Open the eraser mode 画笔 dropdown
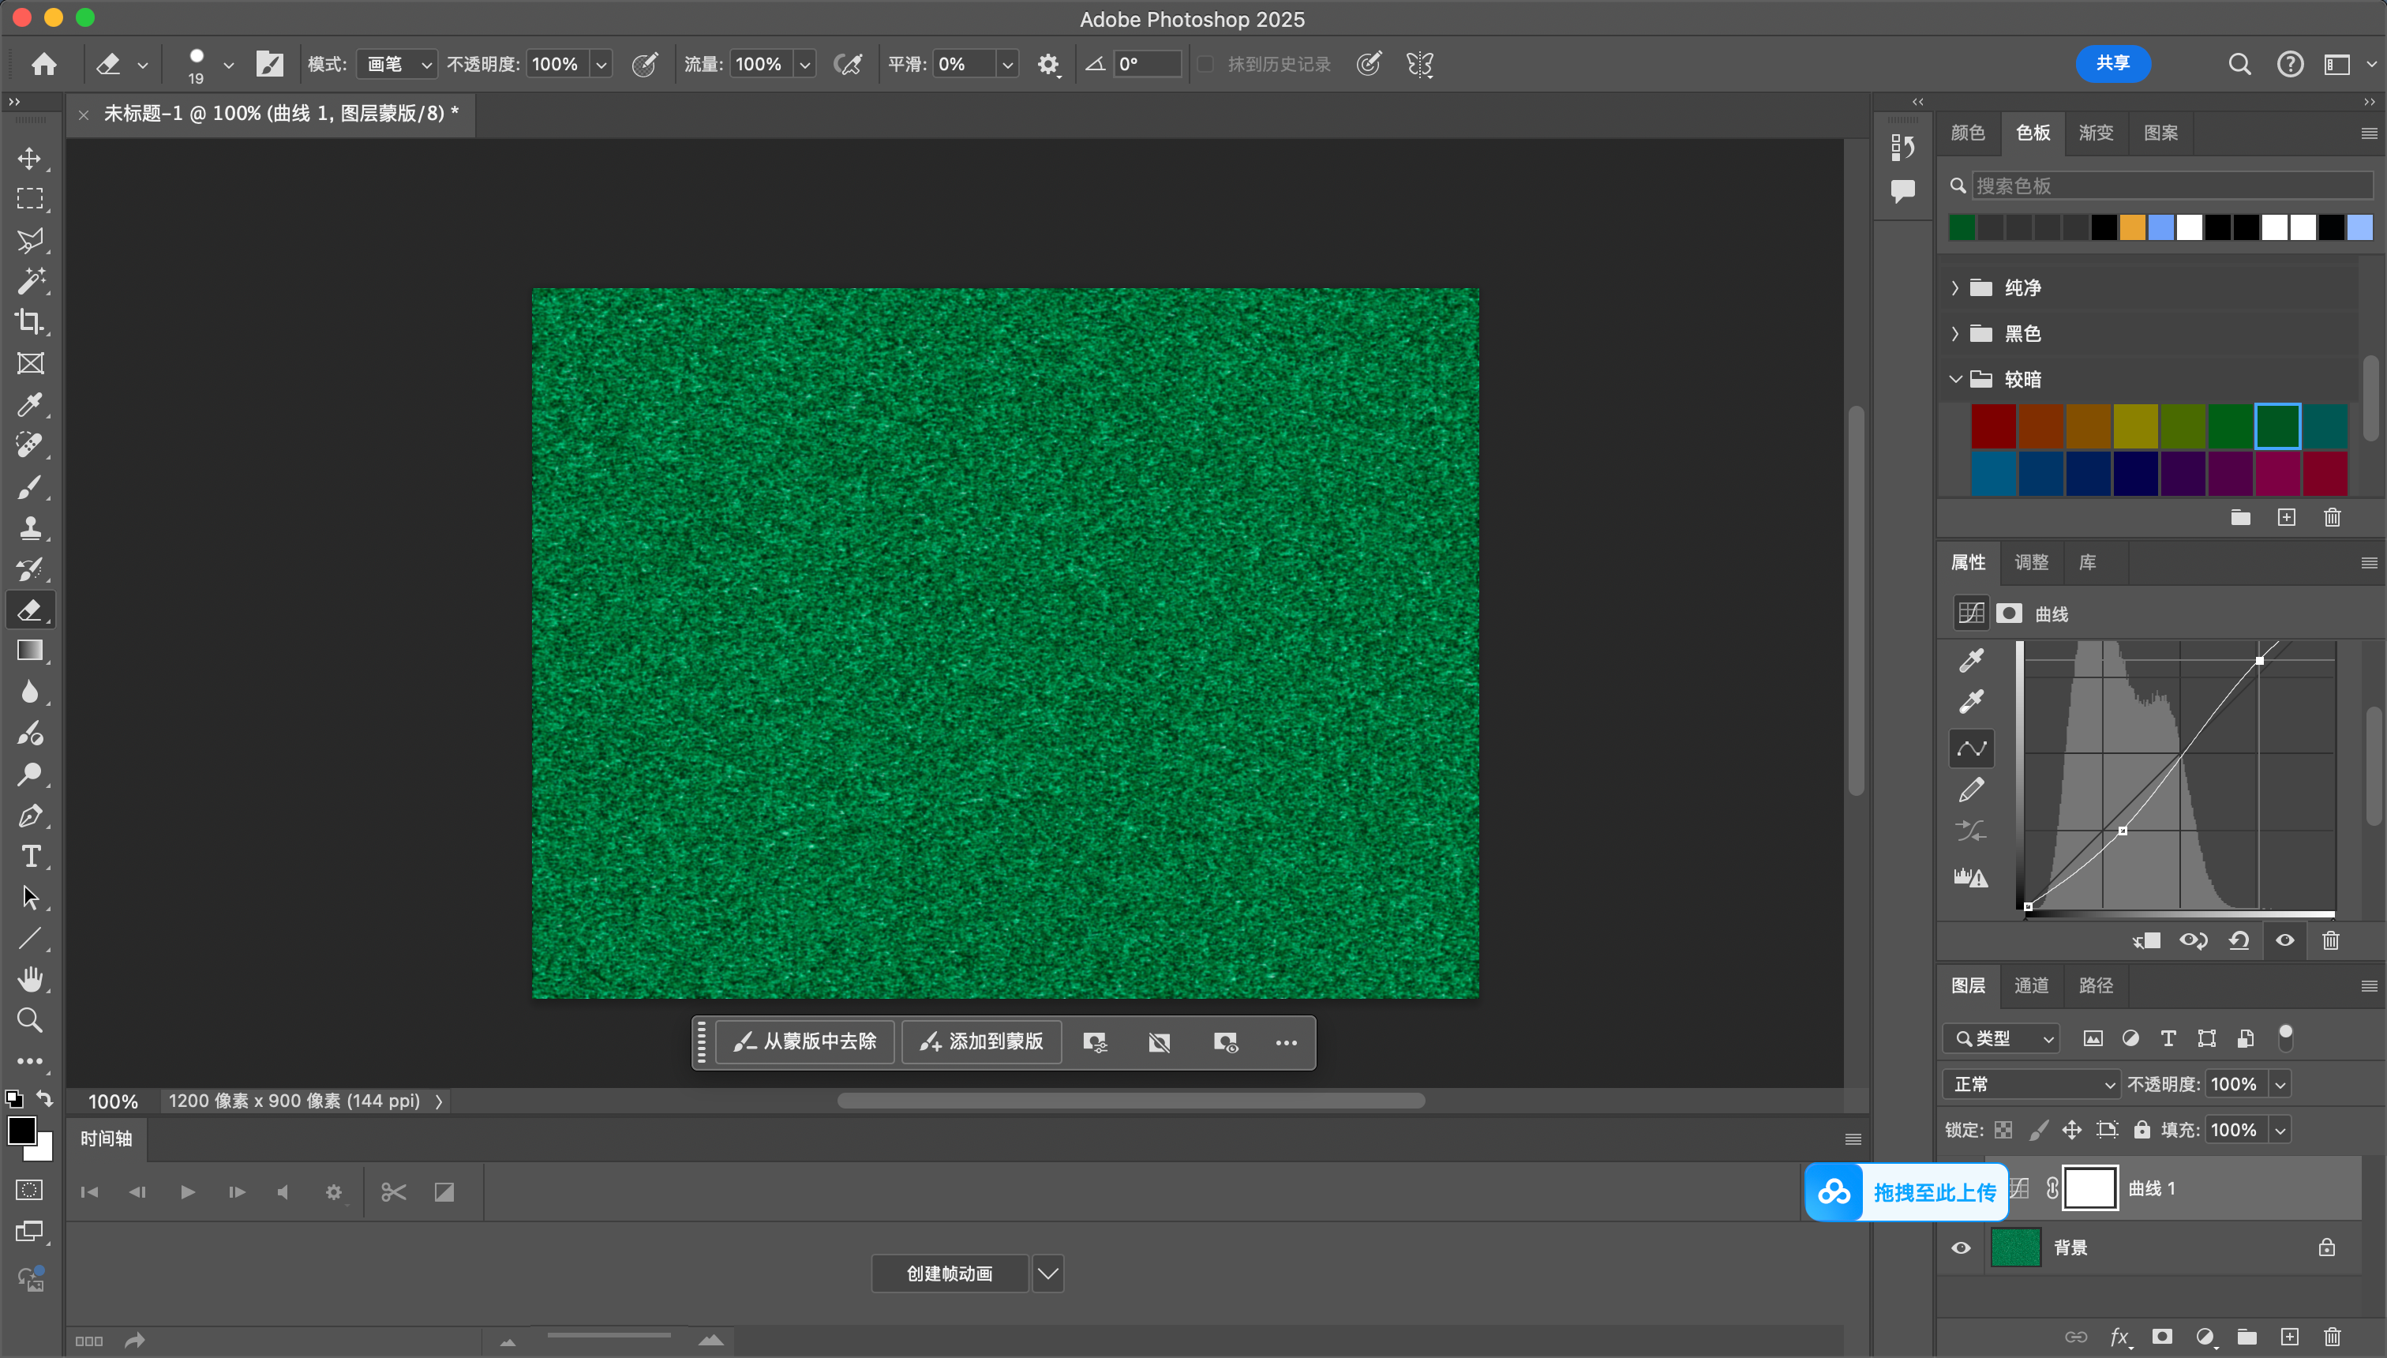The width and height of the screenshot is (2387, 1358). [396, 63]
